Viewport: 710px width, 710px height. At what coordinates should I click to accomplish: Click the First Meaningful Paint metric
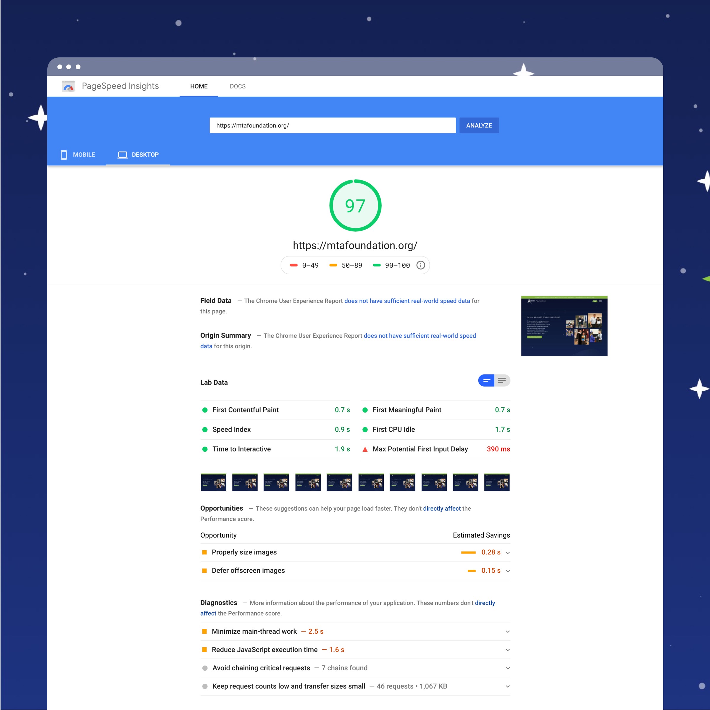tap(435, 410)
